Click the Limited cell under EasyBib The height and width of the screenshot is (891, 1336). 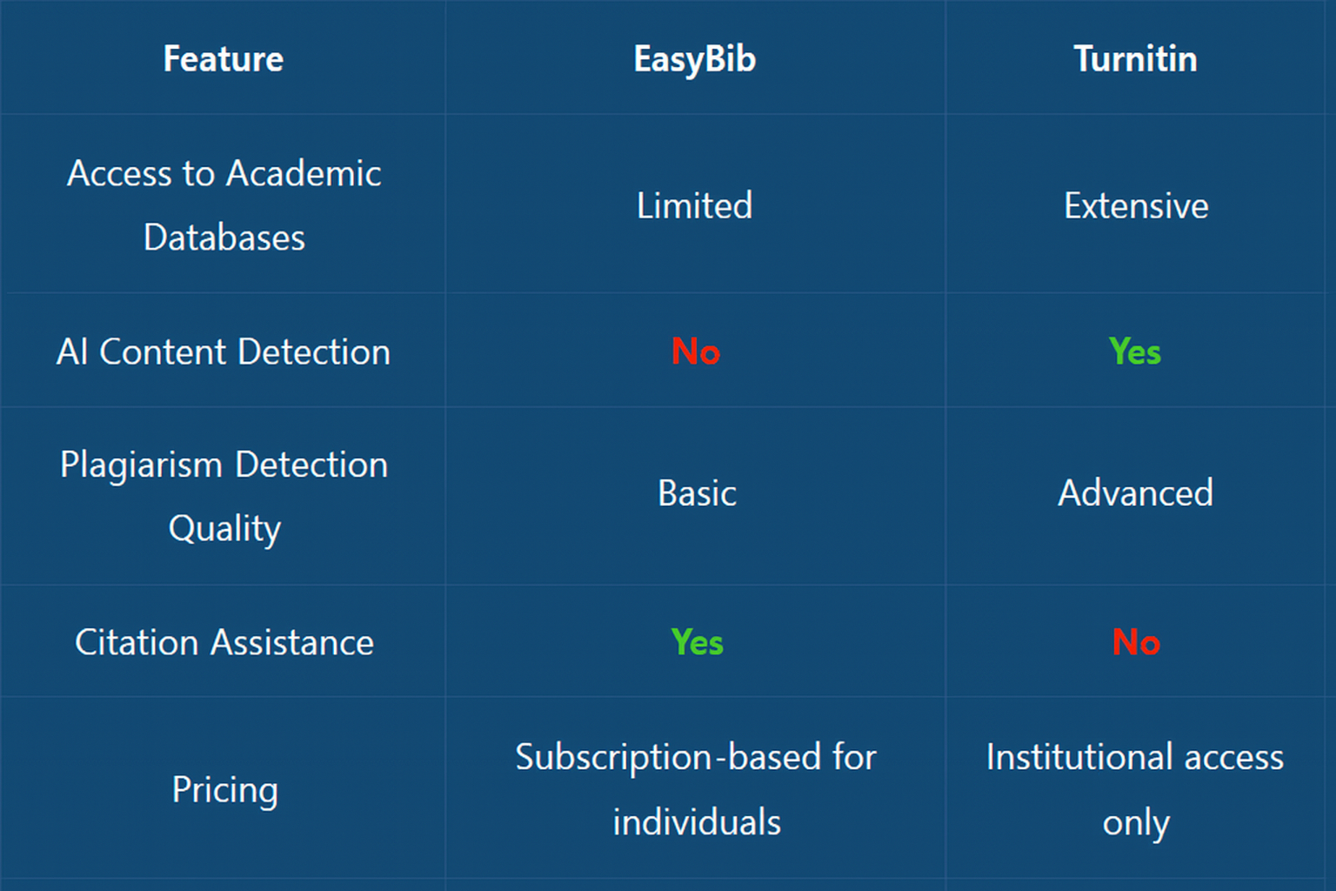click(694, 206)
